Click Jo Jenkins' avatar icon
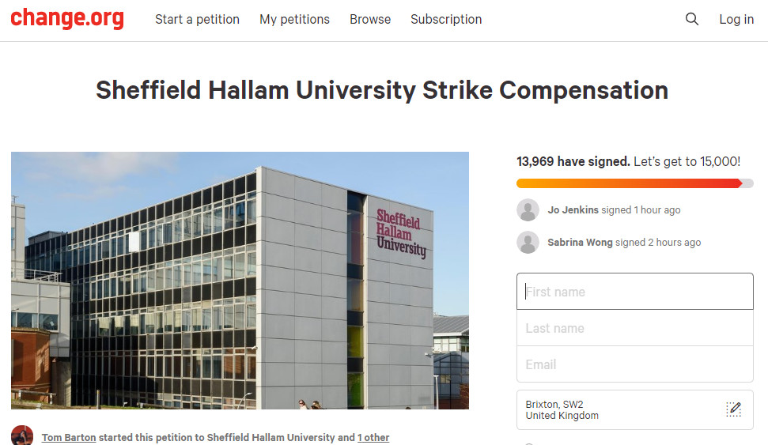768x445 pixels. point(528,210)
